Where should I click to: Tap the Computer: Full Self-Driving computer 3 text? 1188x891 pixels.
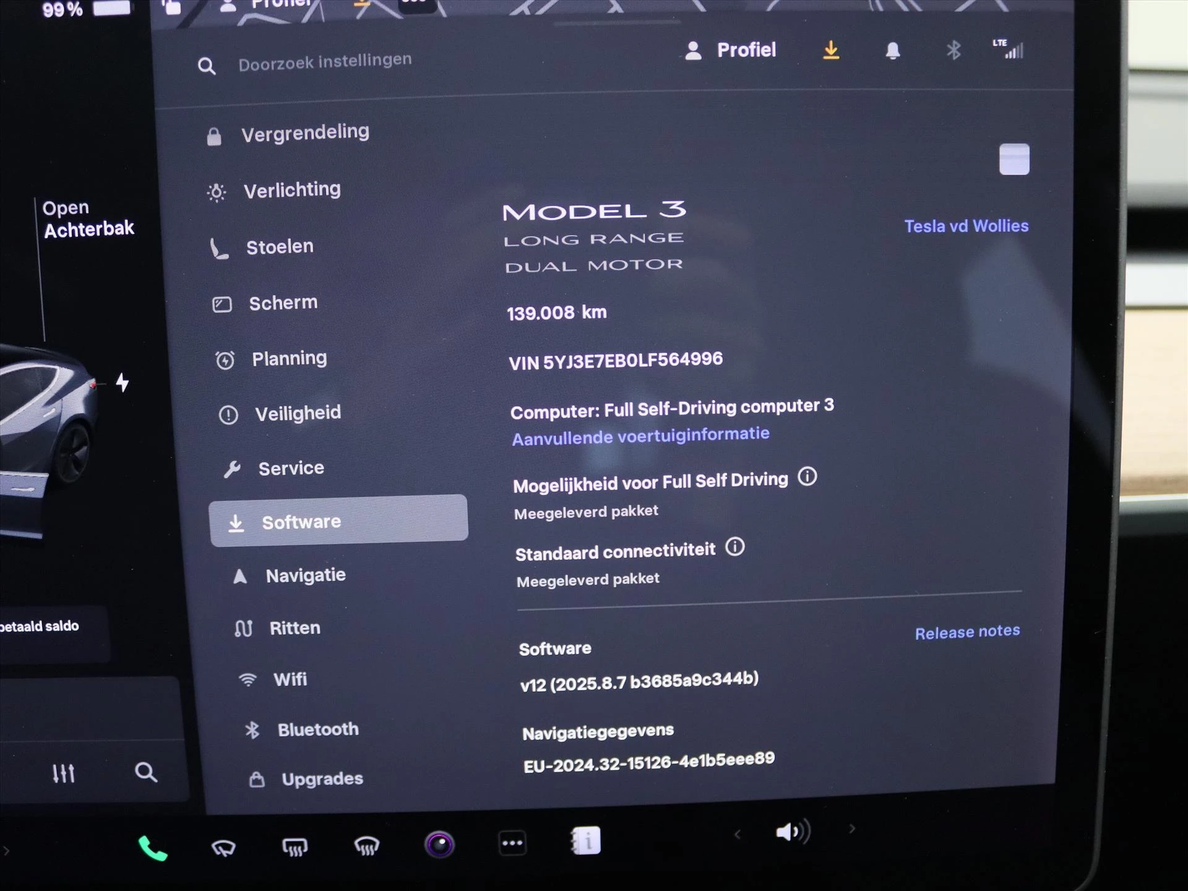[x=672, y=408]
